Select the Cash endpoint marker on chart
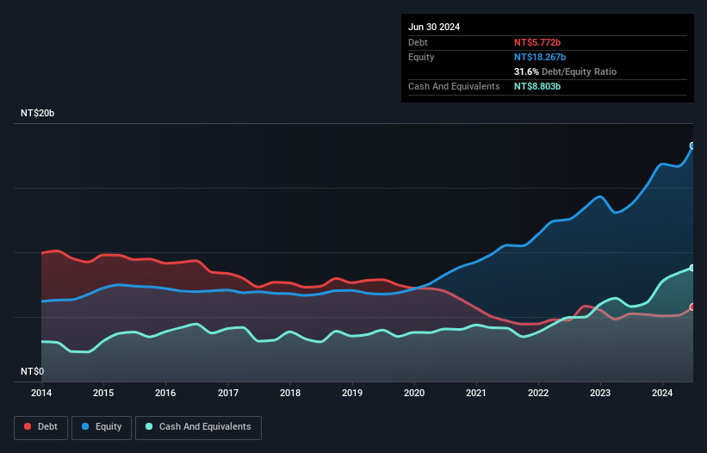The image size is (707, 453). (x=692, y=268)
